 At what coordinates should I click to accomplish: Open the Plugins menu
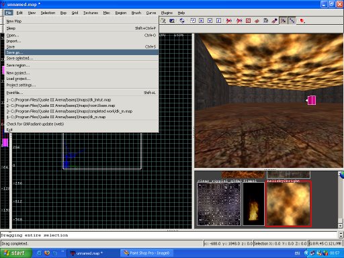pos(167,13)
